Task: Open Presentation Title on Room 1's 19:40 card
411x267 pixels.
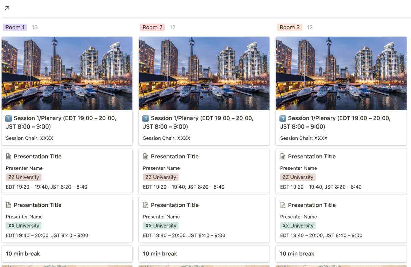Action: click(38, 205)
